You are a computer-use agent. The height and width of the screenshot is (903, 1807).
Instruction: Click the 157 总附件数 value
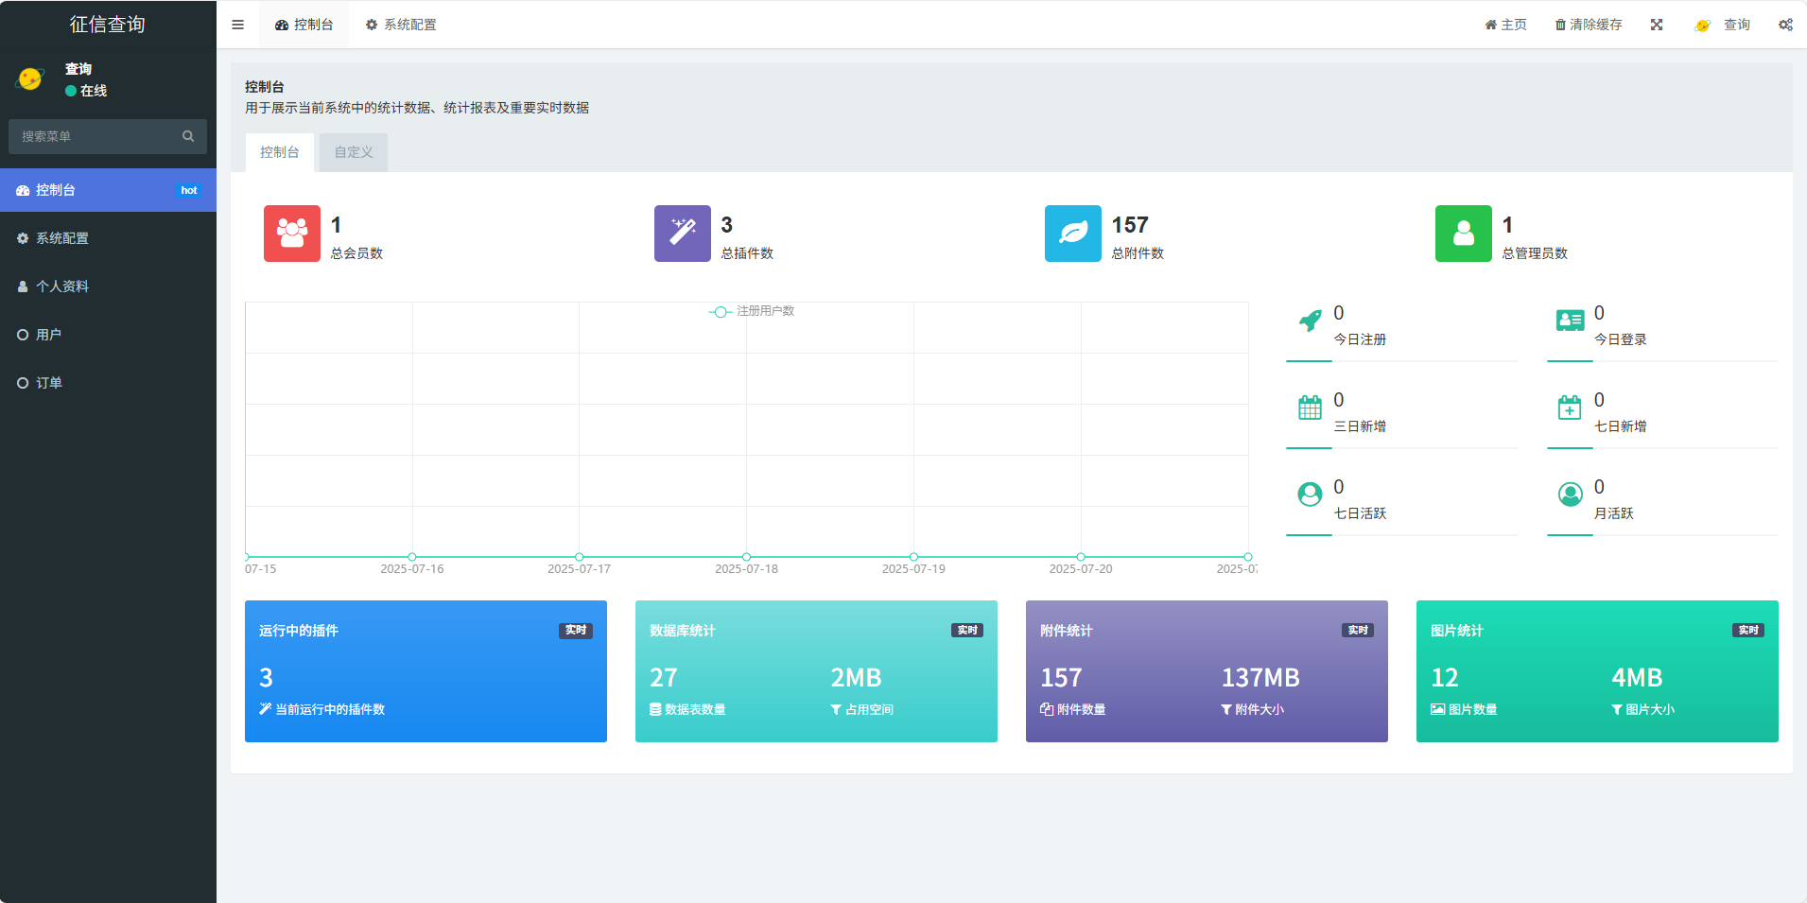pyautogui.click(x=1130, y=225)
